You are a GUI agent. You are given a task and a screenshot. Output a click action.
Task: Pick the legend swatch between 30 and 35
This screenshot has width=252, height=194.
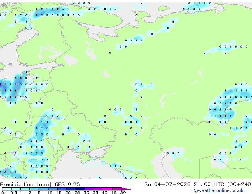tap(89, 189)
